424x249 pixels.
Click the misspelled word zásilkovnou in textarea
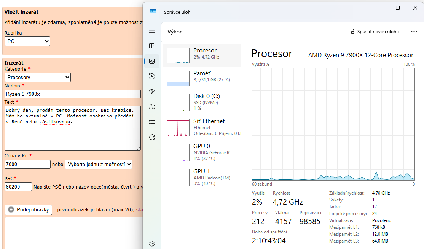point(55,122)
